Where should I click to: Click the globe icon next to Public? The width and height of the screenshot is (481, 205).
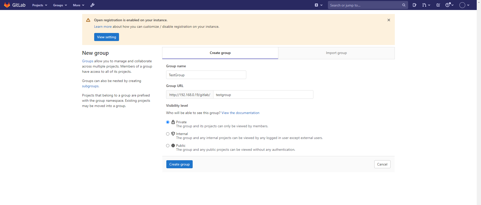[173, 145]
